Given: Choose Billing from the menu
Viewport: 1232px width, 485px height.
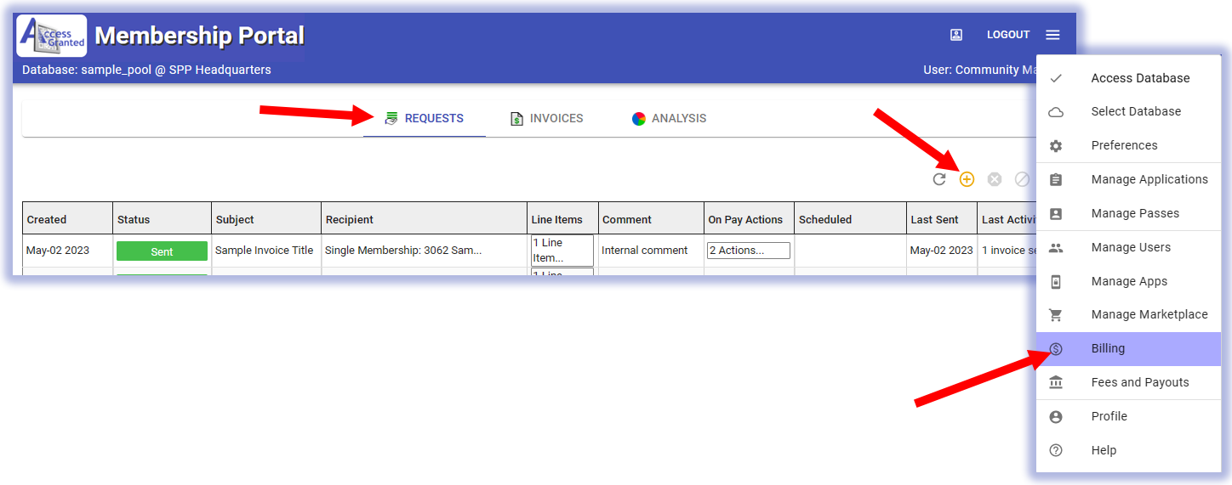Looking at the screenshot, I should pyautogui.click(x=1108, y=348).
